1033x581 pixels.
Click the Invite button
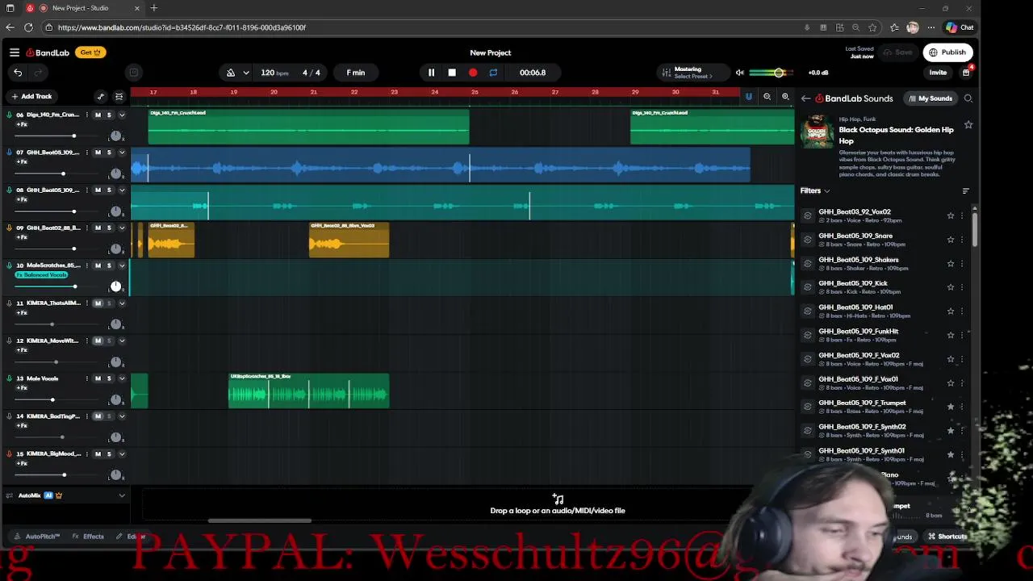click(x=938, y=73)
